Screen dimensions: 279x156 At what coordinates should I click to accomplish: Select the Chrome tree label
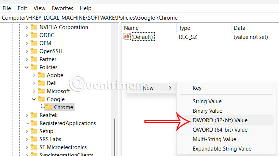(x=64, y=107)
